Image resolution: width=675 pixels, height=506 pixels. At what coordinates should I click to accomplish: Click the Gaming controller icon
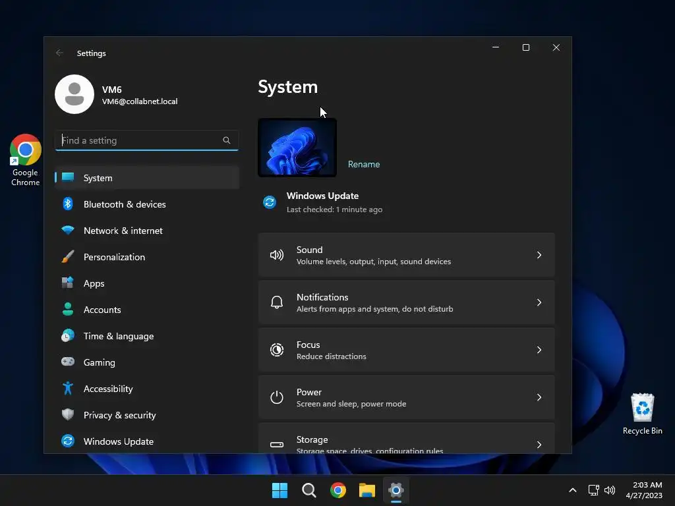68,362
